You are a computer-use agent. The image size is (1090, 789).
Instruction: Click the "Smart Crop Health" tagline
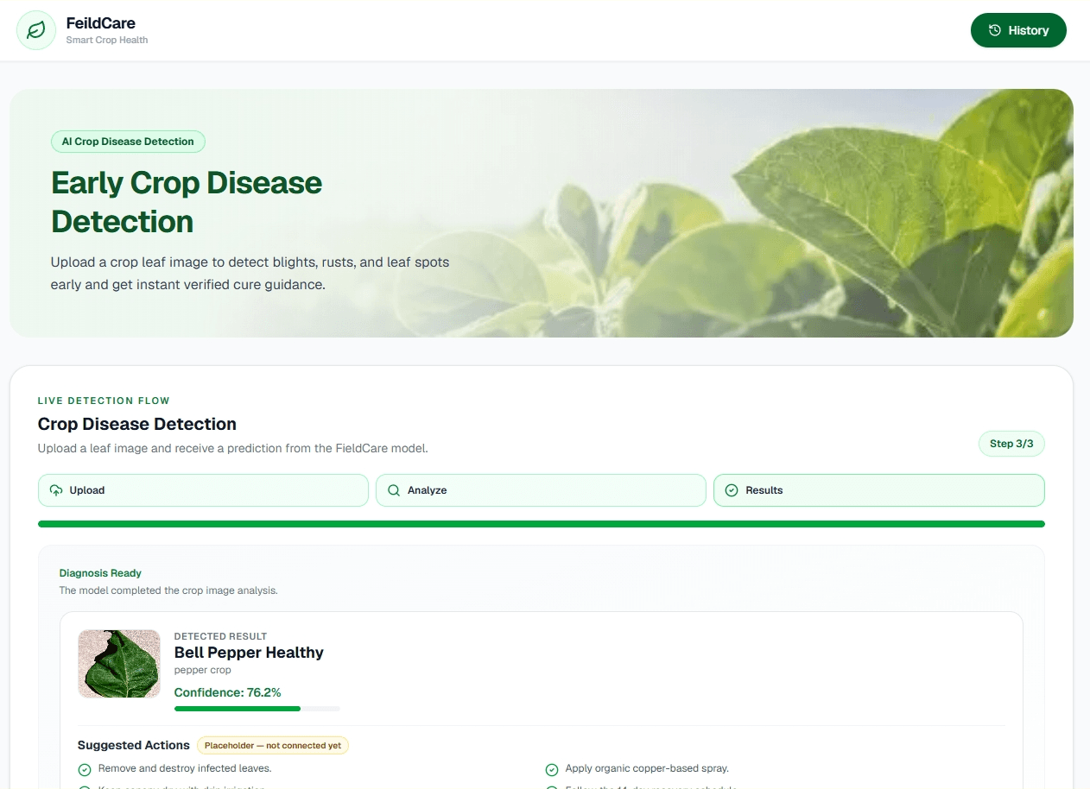[107, 40]
